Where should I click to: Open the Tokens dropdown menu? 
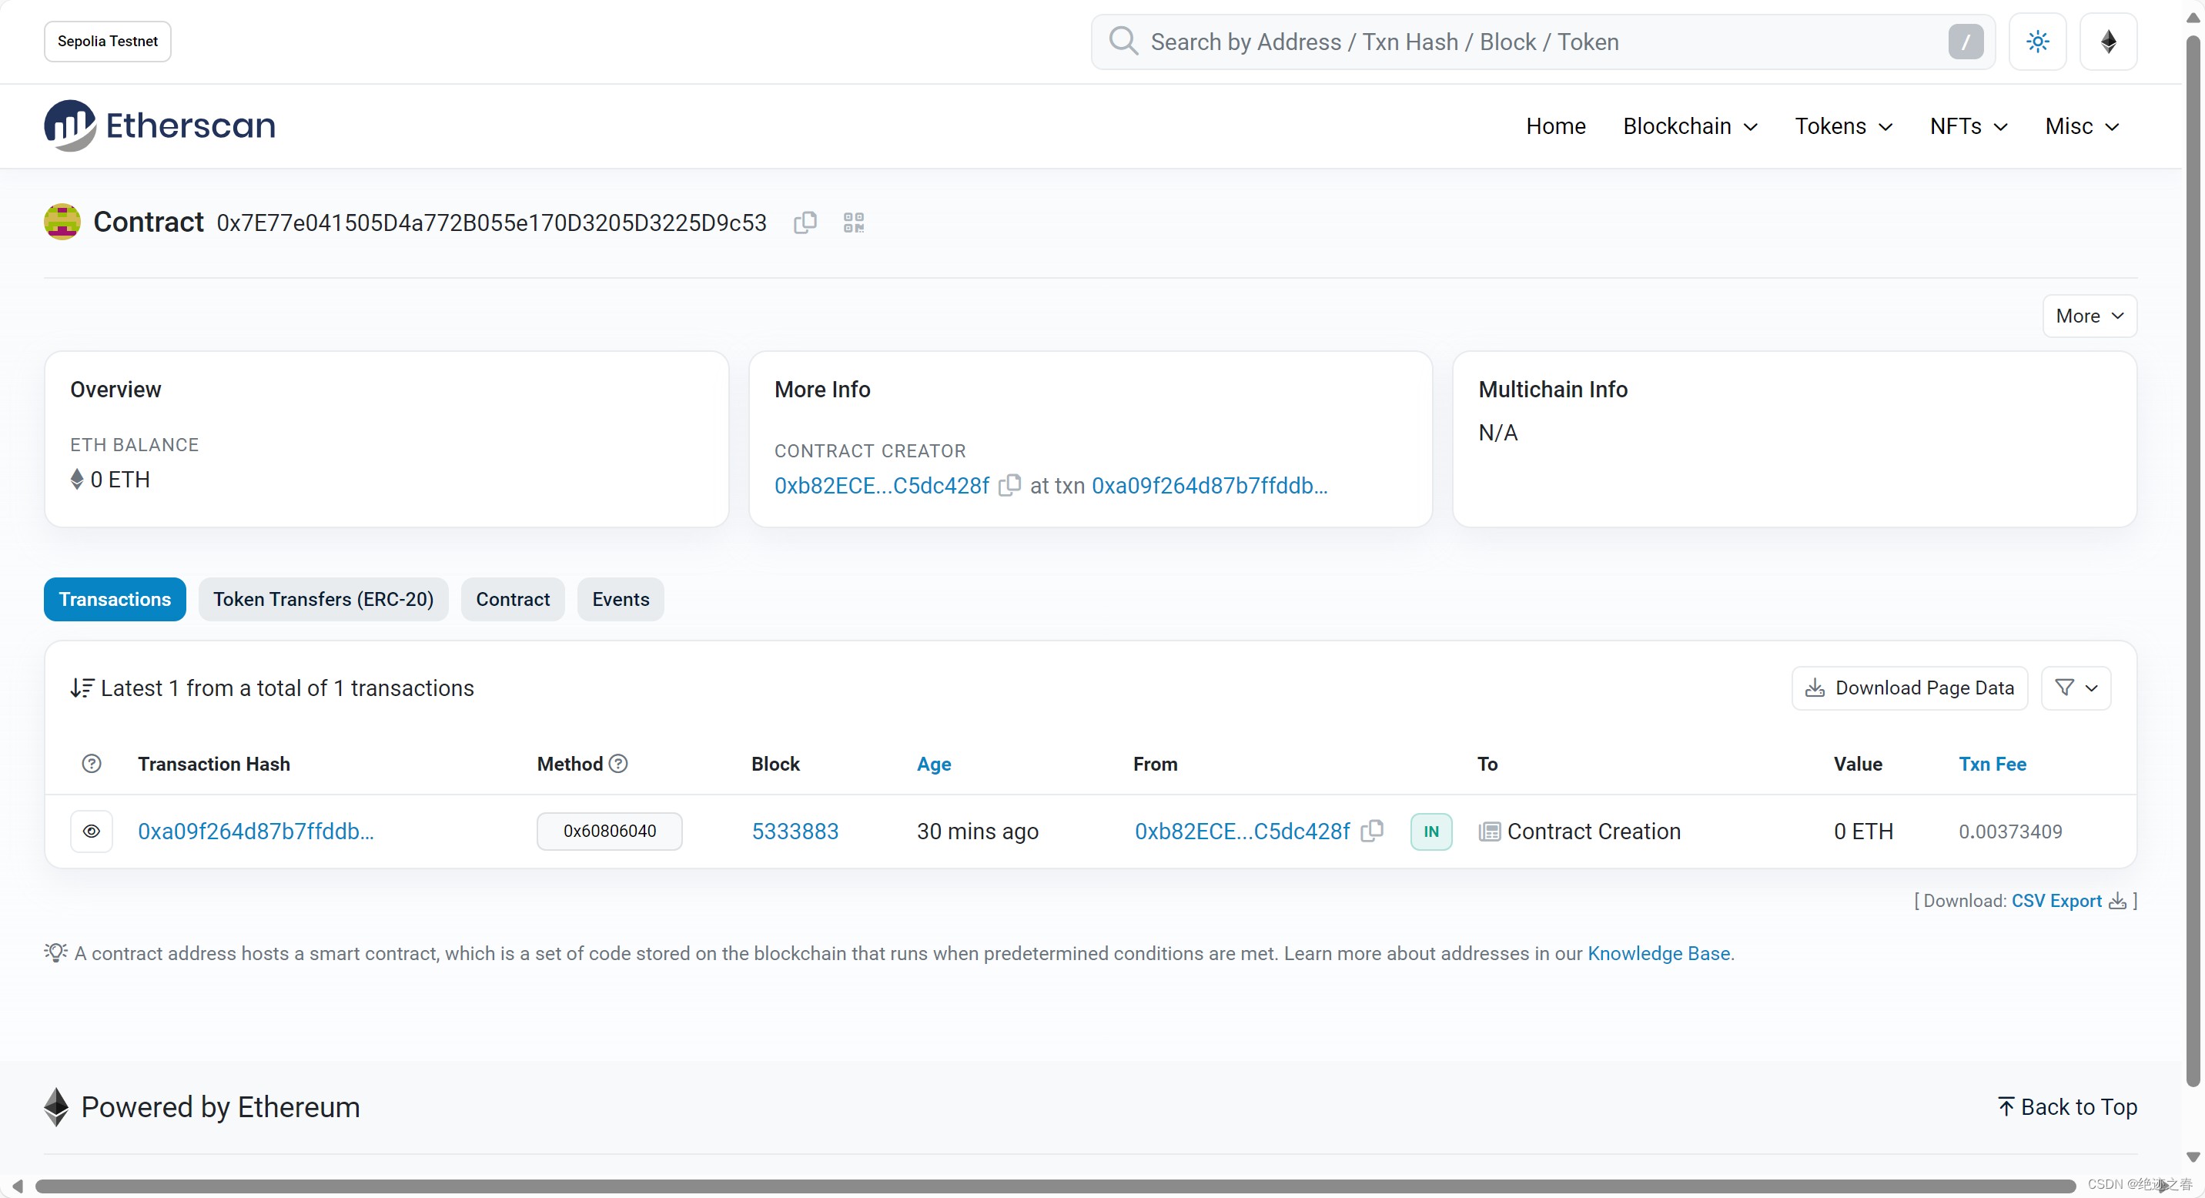point(1841,125)
